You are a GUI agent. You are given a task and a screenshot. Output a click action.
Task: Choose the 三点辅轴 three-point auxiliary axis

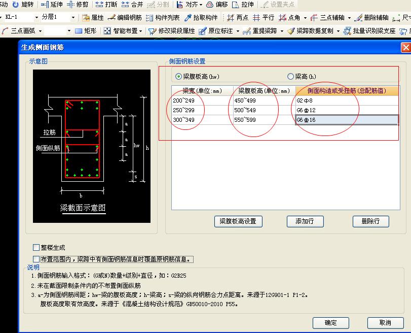(327, 18)
